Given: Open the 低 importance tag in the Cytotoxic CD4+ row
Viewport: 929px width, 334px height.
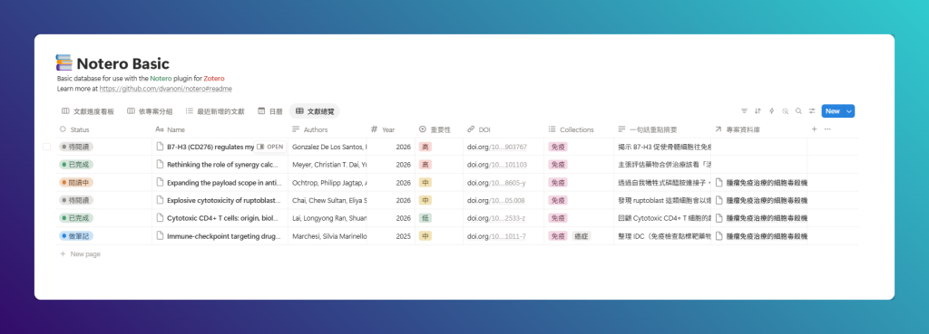Looking at the screenshot, I should (425, 218).
